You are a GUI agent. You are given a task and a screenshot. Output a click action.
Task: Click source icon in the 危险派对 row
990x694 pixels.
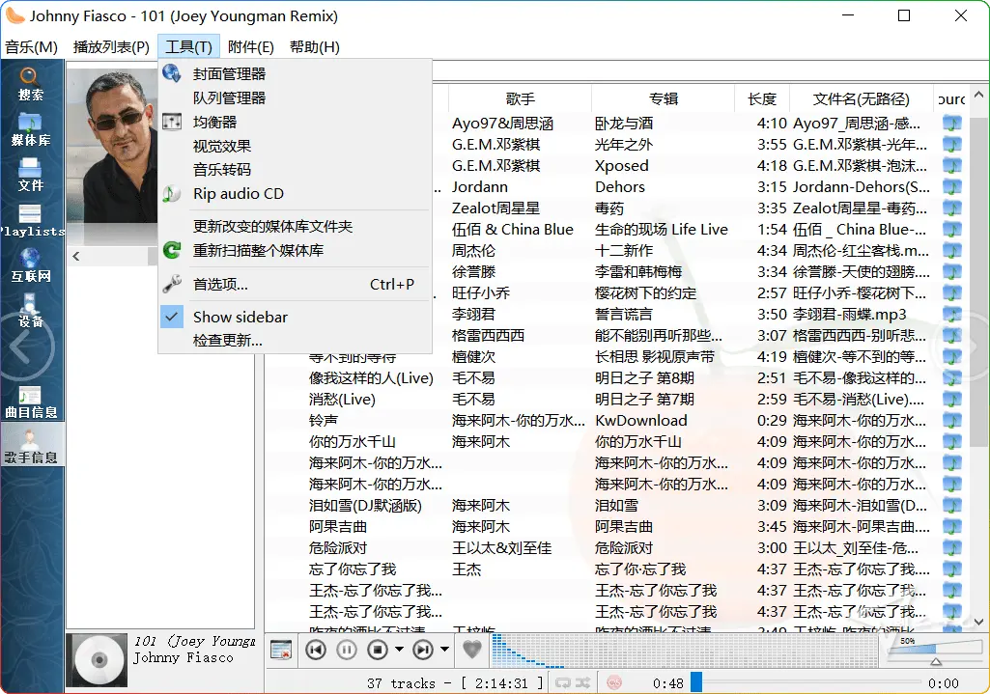[951, 547]
